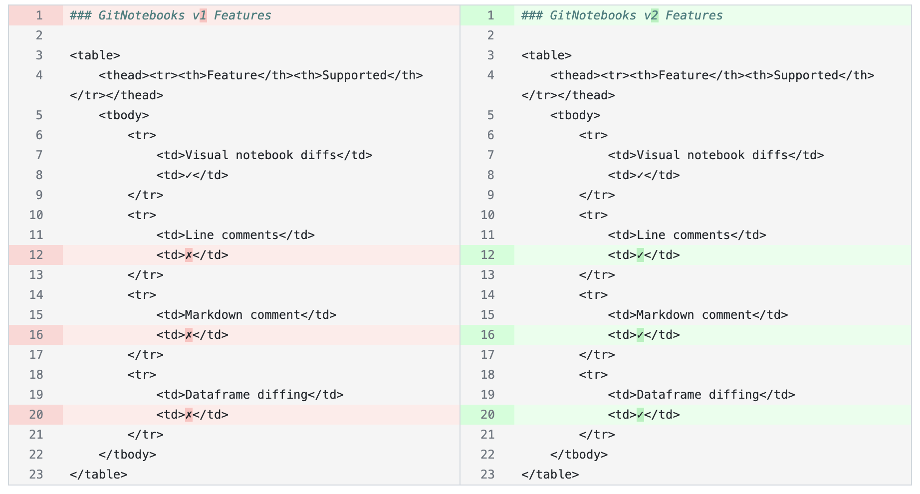Click line number 4 in right pane
Viewport: 920px width, 494px height.
[x=490, y=75]
